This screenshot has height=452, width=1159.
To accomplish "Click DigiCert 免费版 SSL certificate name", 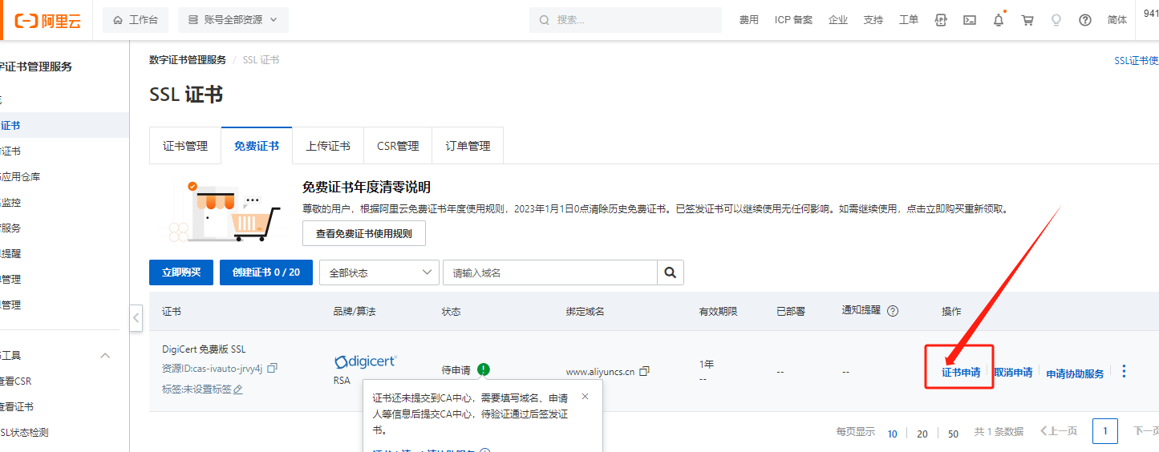I will 204,349.
